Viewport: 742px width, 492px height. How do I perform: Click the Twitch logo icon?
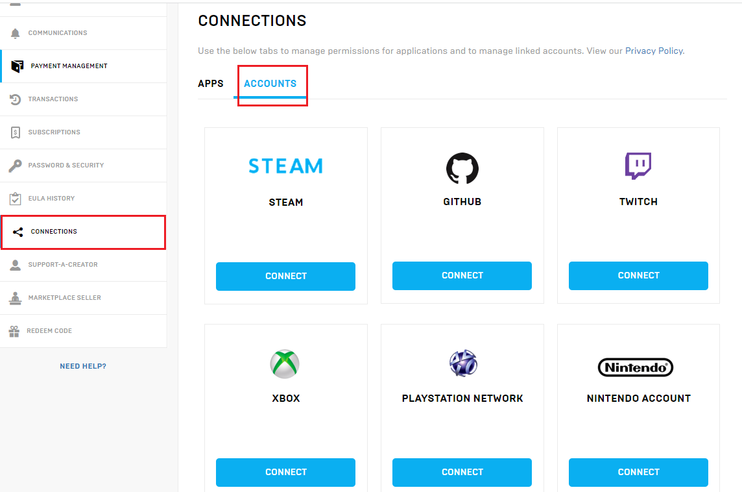point(638,166)
